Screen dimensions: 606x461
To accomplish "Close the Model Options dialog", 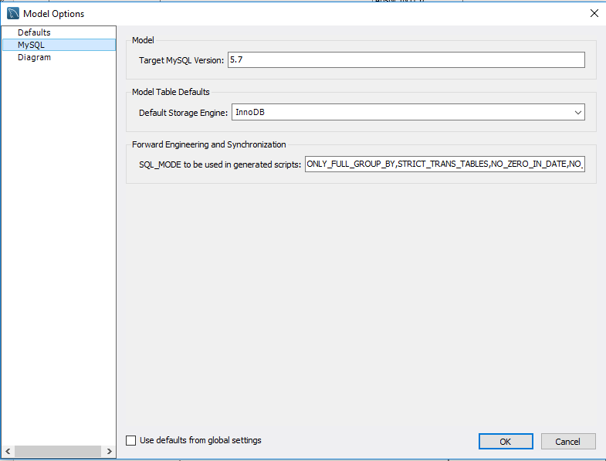I will 594,14.
